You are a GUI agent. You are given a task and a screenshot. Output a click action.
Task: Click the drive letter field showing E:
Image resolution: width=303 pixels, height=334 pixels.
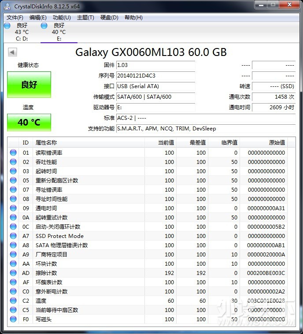[x=155, y=108]
